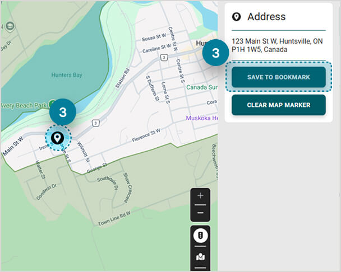Click Save to Bookmark button
The height and width of the screenshot is (272, 341).
[x=279, y=77]
